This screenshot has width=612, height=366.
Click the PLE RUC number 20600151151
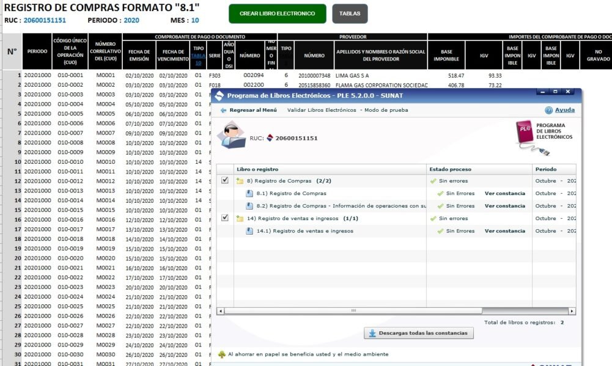click(x=297, y=138)
